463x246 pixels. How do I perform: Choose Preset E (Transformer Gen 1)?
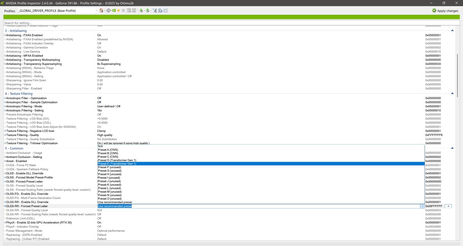coord(261,164)
